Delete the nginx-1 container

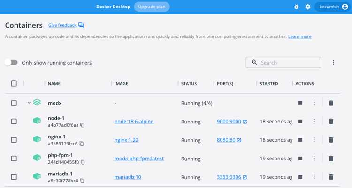point(331,140)
